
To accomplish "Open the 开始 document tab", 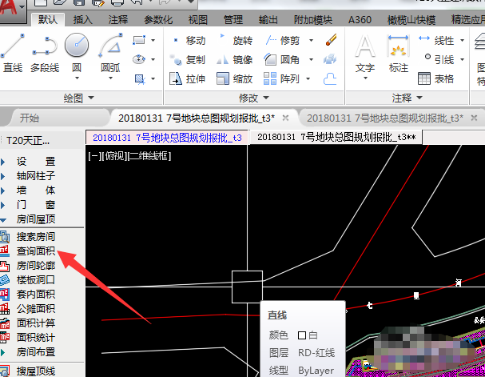I will pos(30,118).
